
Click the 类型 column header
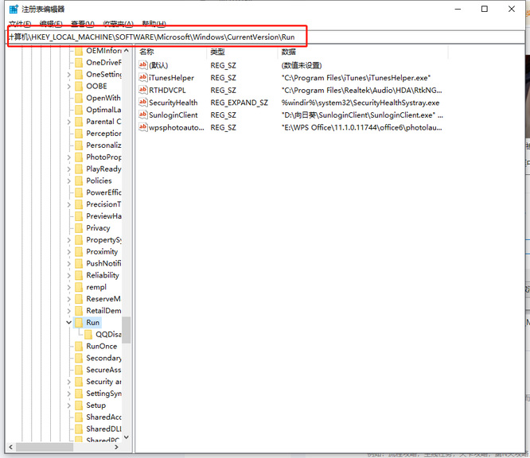tap(217, 52)
